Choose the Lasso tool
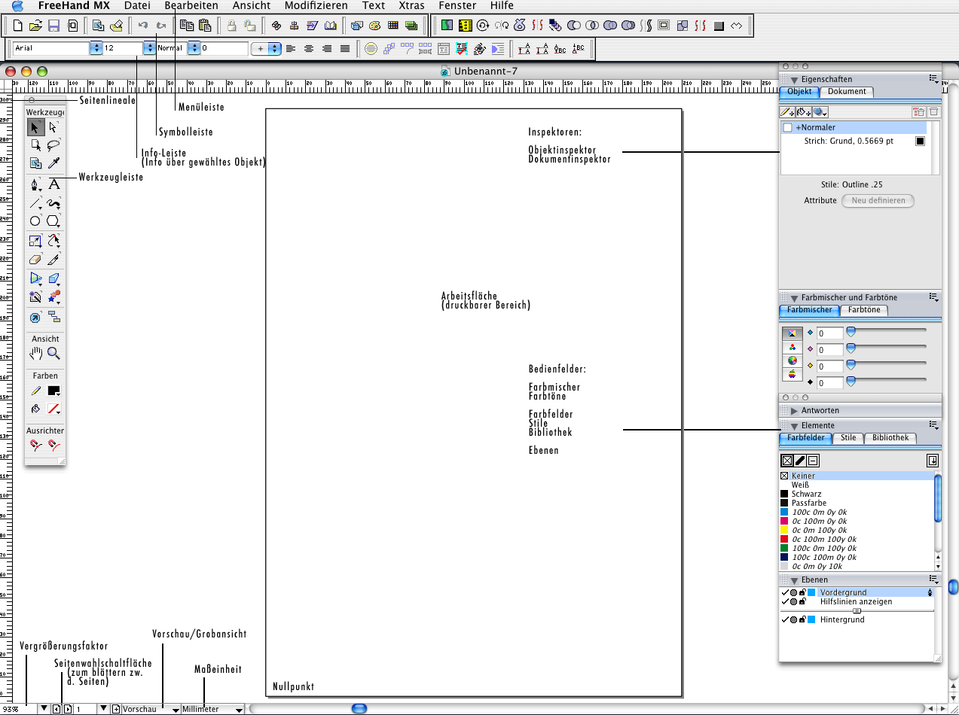Image resolution: width=959 pixels, height=715 pixels. point(54,145)
